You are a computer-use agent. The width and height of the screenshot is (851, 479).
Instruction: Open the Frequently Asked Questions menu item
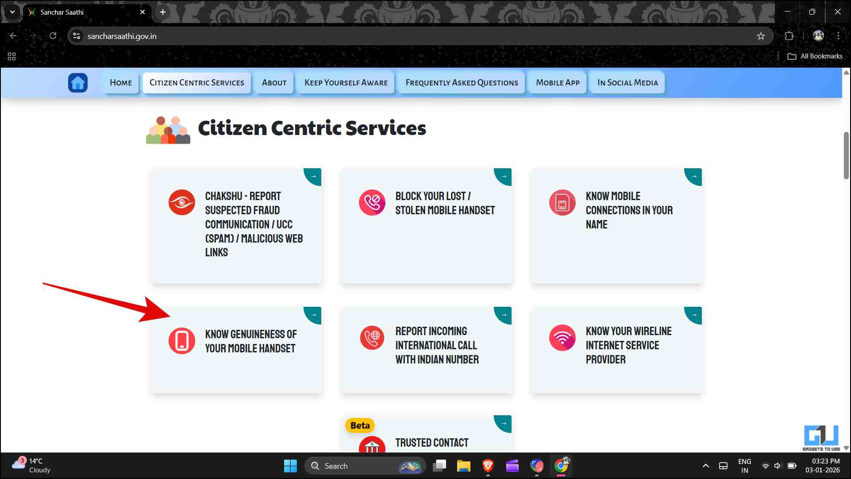461,83
